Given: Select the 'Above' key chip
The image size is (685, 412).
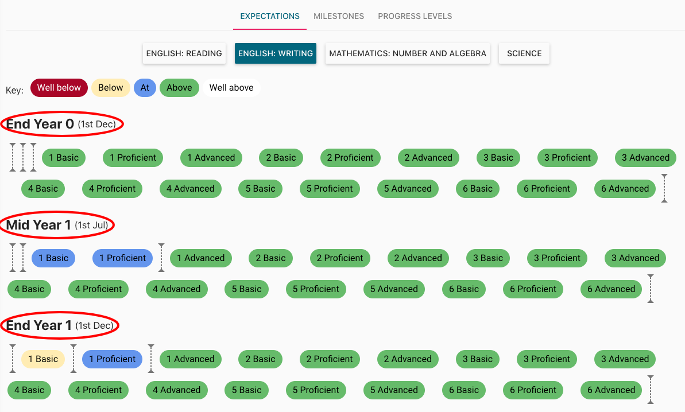Looking at the screenshot, I should [x=179, y=87].
